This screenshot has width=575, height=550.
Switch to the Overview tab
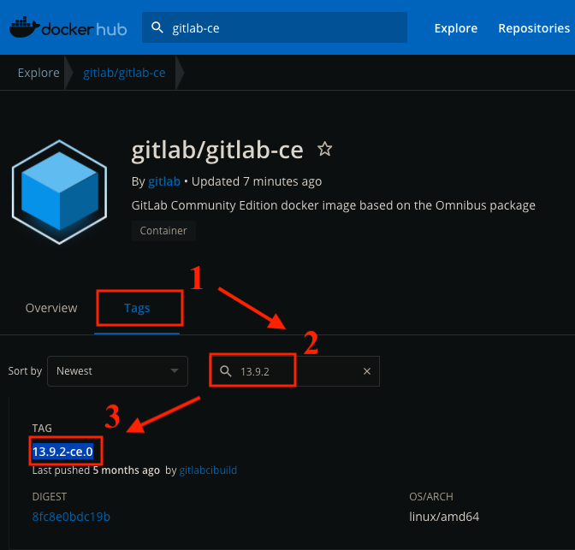pos(51,308)
